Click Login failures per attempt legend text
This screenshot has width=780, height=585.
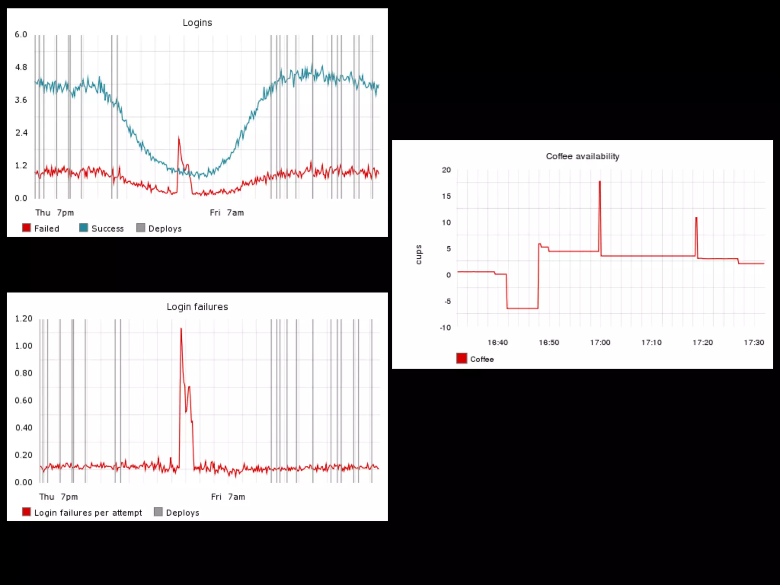(88, 513)
